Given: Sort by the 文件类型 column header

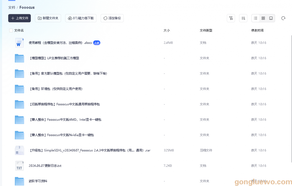Looking at the screenshot, I should (206, 30).
